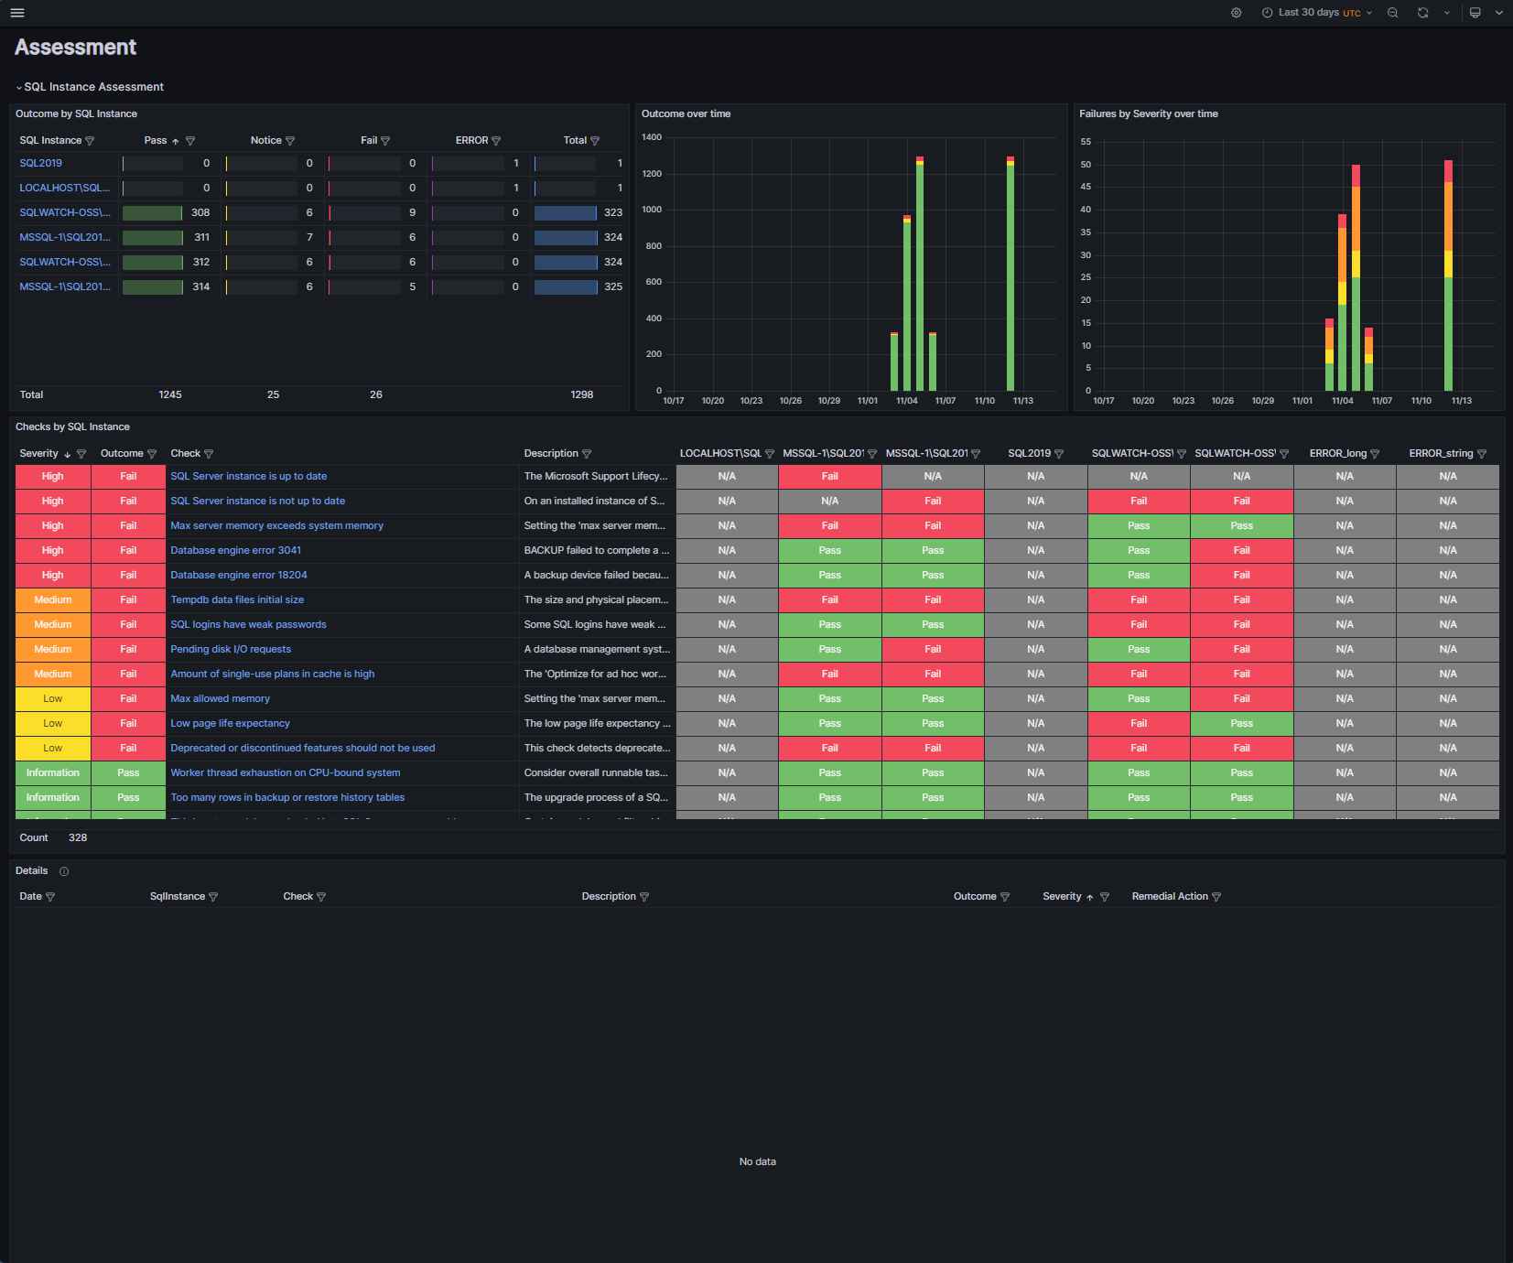Click the High severity cell for error 3041

53,550
